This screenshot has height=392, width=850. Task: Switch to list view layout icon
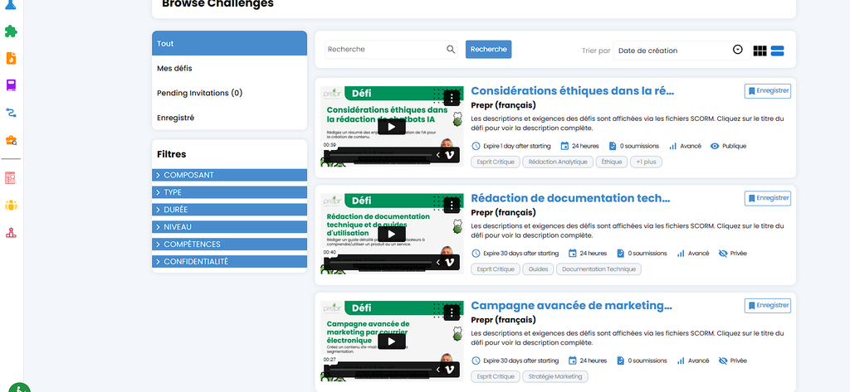777,51
